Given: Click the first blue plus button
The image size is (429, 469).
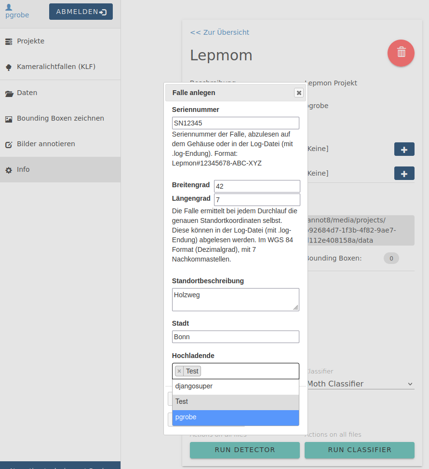Looking at the screenshot, I should point(404,150).
